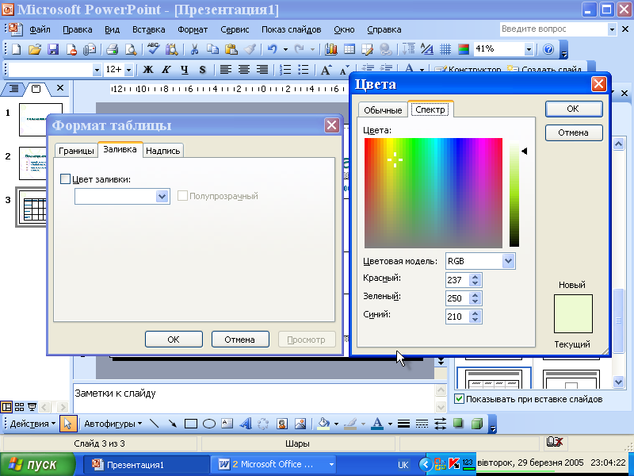Open the font name dropdown arrow
Image resolution: width=634 pixels, height=476 pixels.
point(97,70)
